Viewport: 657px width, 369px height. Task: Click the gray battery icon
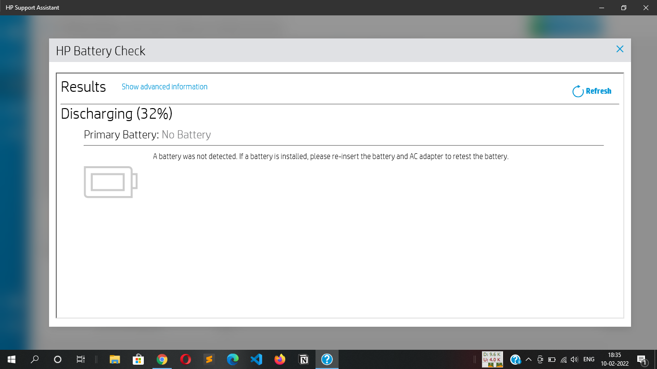(x=111, y=182)
